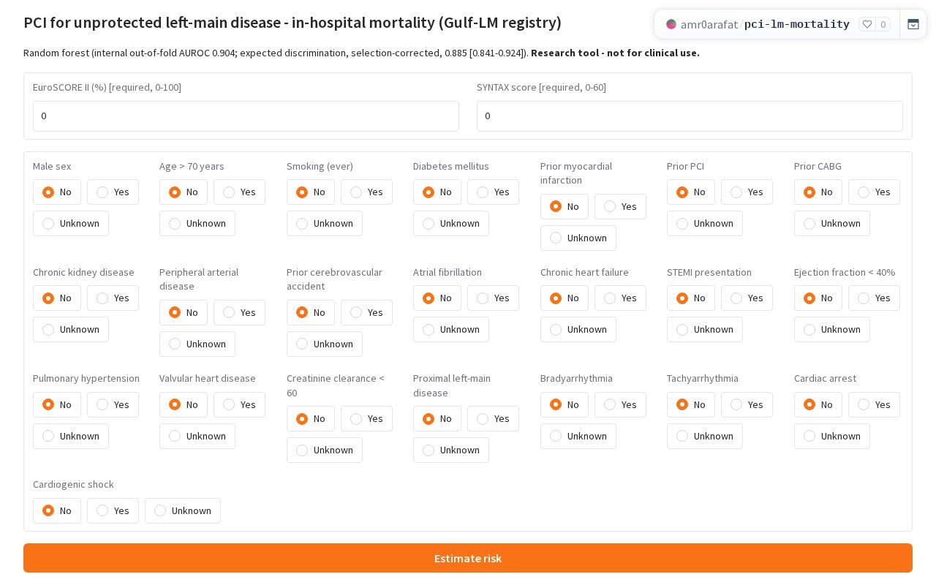Image resolution: width=936 pixels, height=585 pixels.
Task: Select Unknown for Ejection fraction < 40%
Action: (831, 329)
